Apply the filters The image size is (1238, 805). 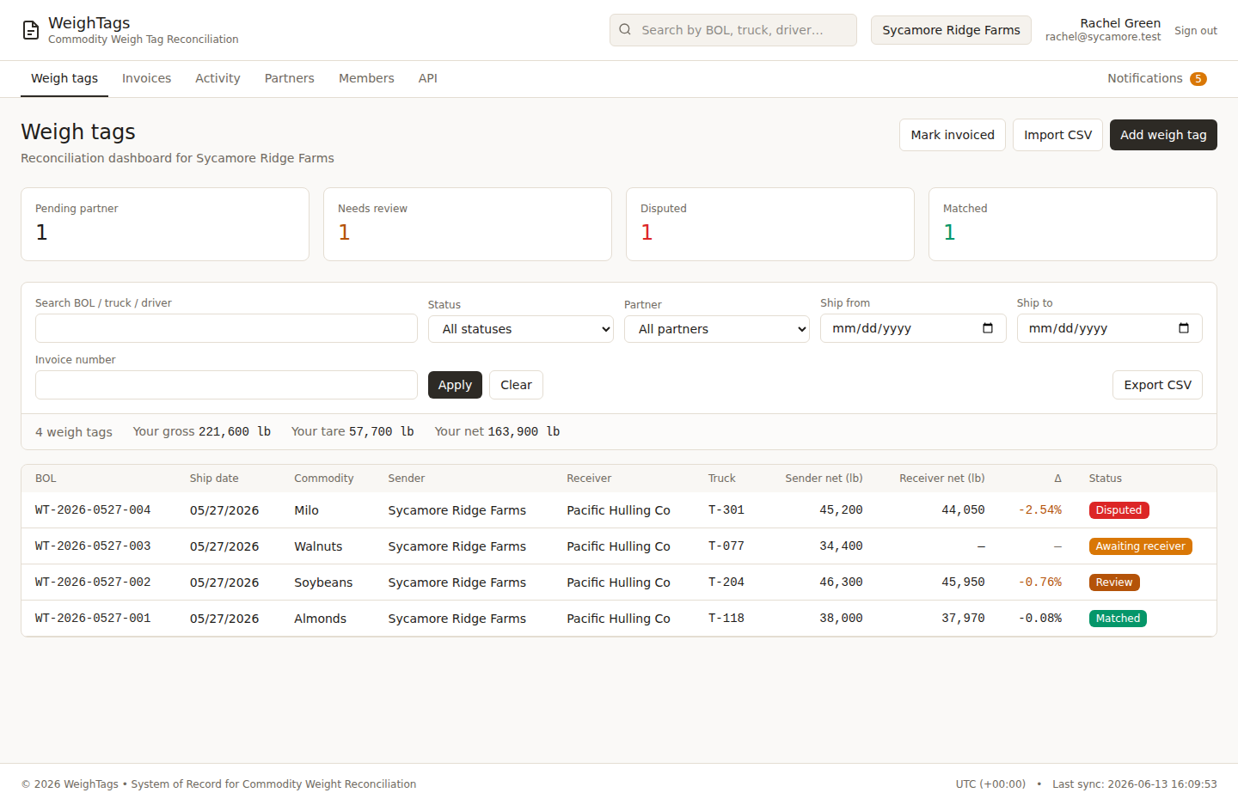click(x=455, y=385)
